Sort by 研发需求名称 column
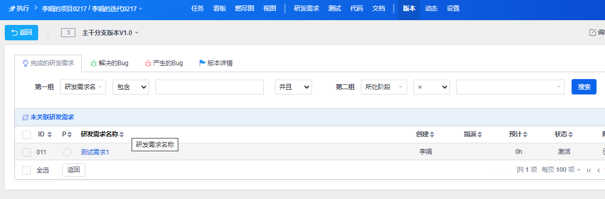The width and height of the screenshot is (605, 199). coord(102,135)
